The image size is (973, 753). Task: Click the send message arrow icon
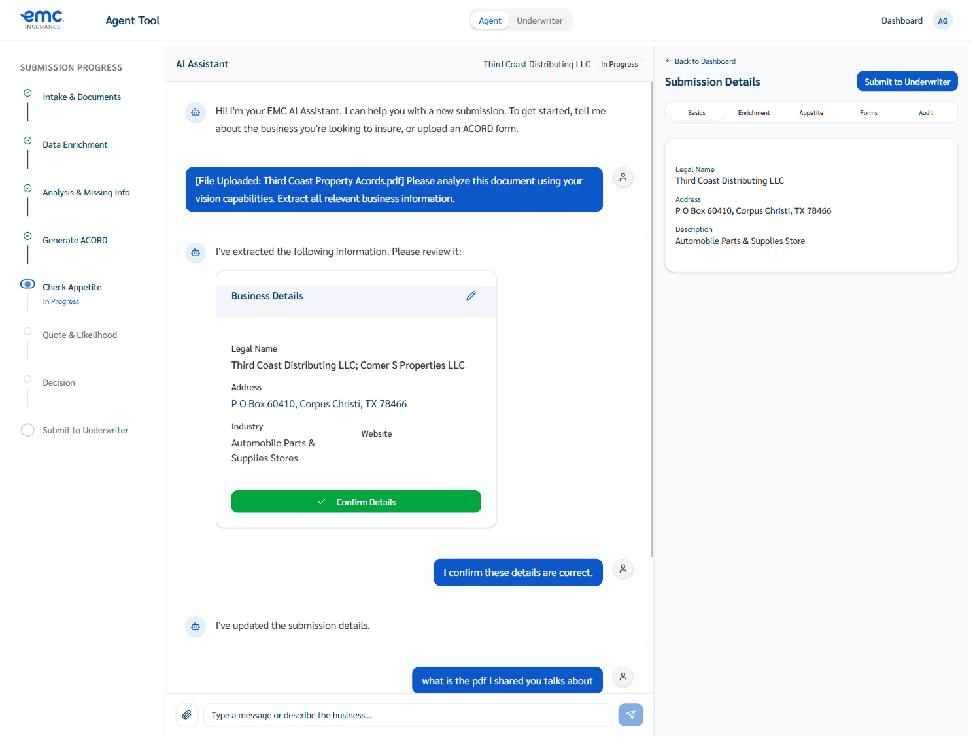(630, 714)
